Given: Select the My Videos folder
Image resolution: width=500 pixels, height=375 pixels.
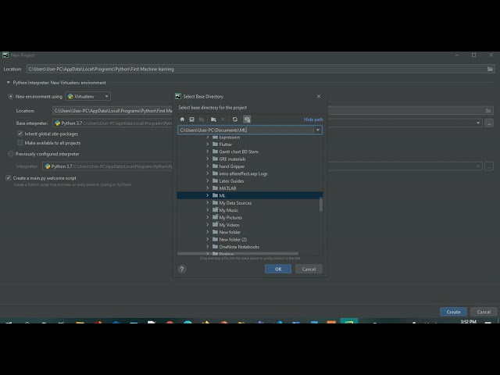Looking at the screenshot, I should [229, 225].
